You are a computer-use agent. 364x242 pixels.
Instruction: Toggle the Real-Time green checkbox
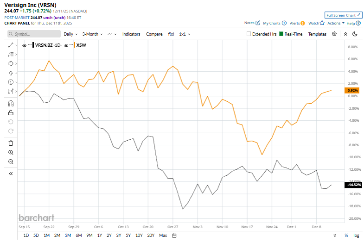(x=281, y=34)
